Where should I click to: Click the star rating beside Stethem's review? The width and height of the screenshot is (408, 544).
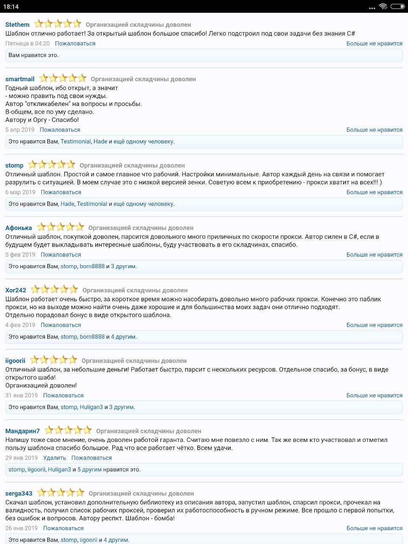pyautogui.click(x=57, y=24)
